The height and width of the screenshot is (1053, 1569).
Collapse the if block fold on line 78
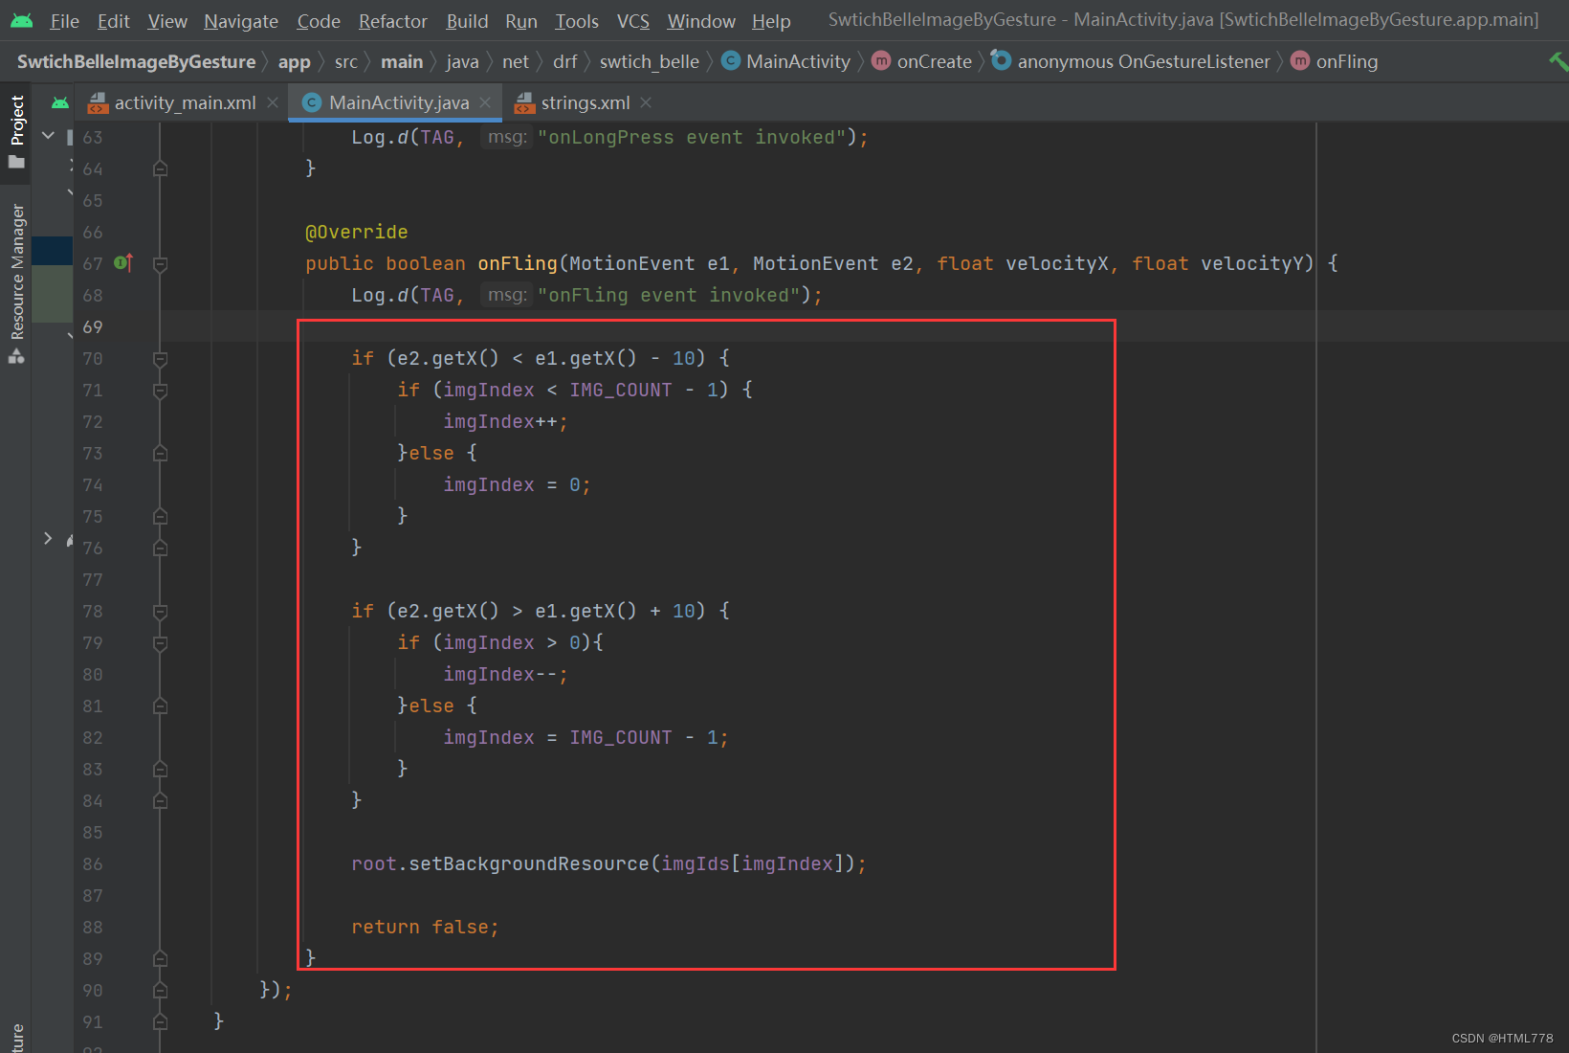point(161,612)
